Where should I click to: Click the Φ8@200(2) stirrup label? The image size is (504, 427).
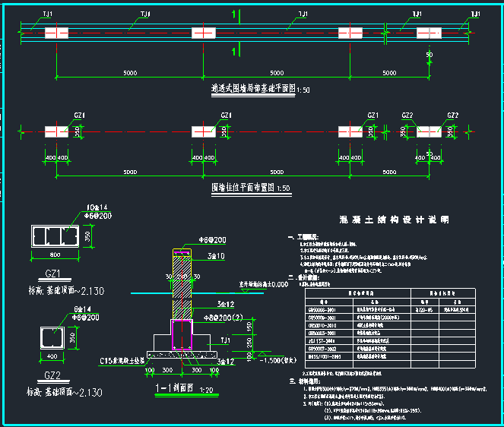click(x=223, y=318)
